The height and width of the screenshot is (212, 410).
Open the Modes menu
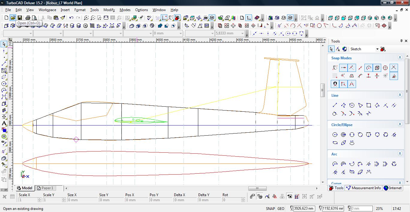(x=125, y=10)
